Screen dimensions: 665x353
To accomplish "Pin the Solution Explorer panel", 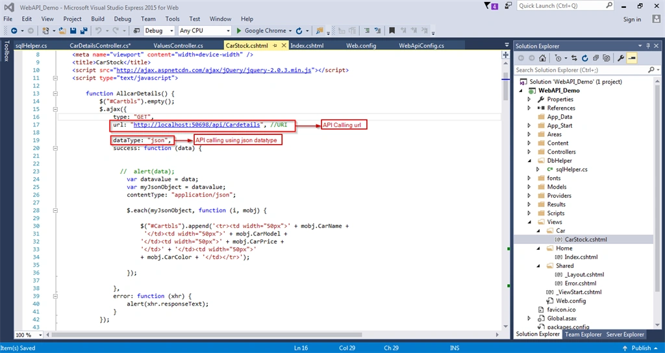I will pyautogui.click(x=648, y=46).
